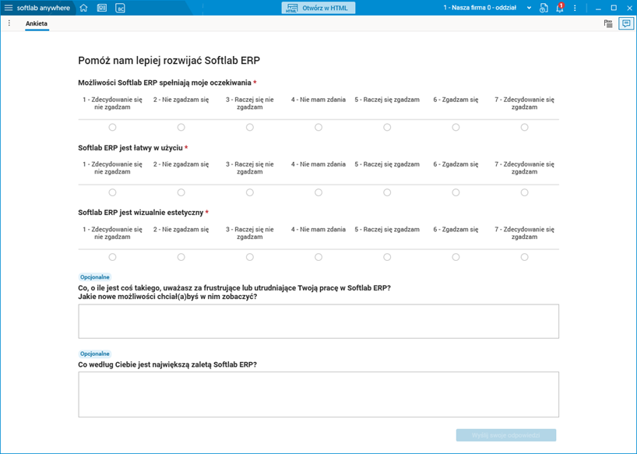Click the Wyślij swoje odpowiedzi button
Screen dimensions: 637x454
point(505,435)
